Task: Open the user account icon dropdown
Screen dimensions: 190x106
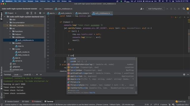Action: (x=142, y=9)
